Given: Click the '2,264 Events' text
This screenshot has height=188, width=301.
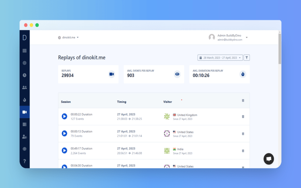Looking at the screenshot, I should click(78, 153).
